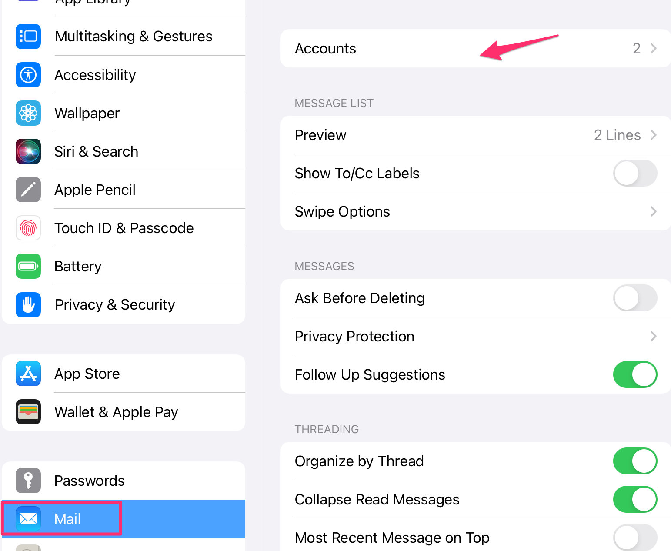
Task: Open Passwords in the sidebar
Action: [89, 481]
